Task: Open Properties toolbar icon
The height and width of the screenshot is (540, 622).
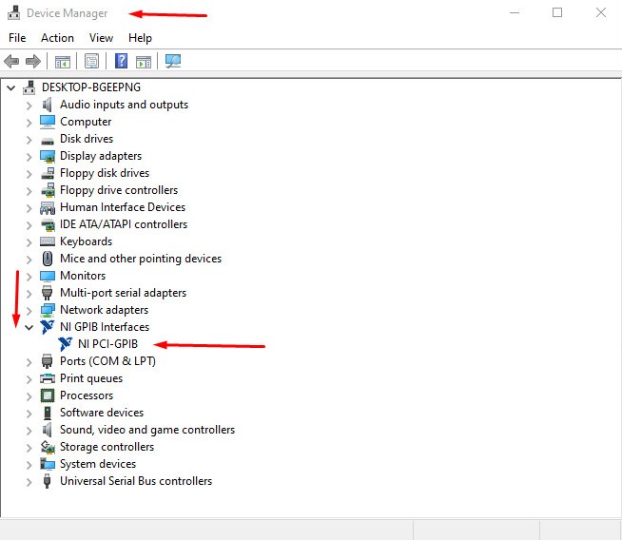Action: click(x=91, y=62)
